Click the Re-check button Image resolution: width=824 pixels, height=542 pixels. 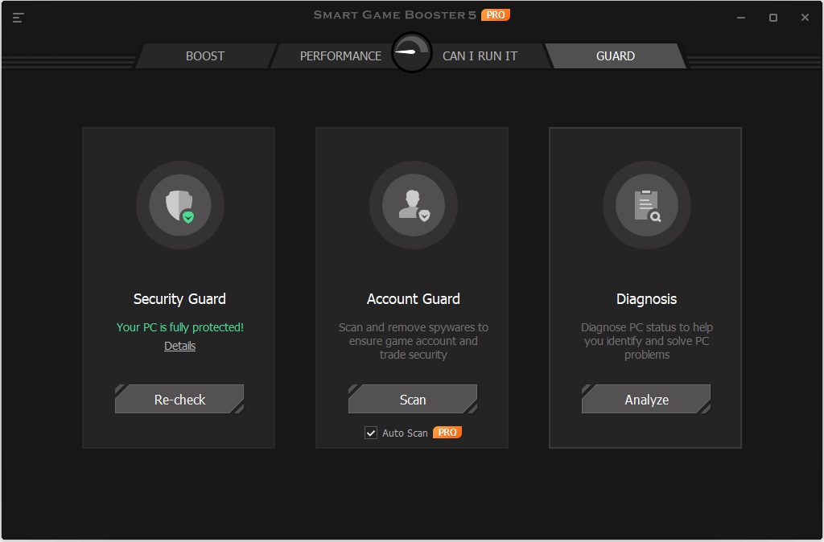[179, 399]
